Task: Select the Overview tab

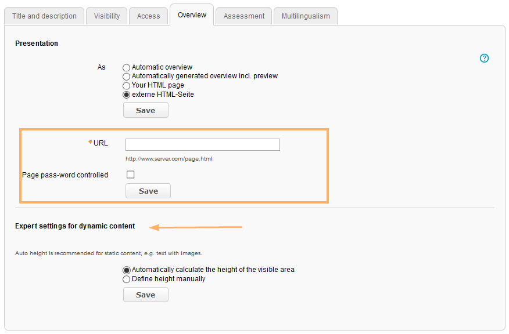Action: [x=192, y=14]
